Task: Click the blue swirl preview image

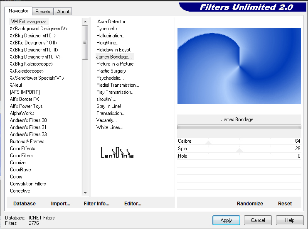Action: [239, 66]
